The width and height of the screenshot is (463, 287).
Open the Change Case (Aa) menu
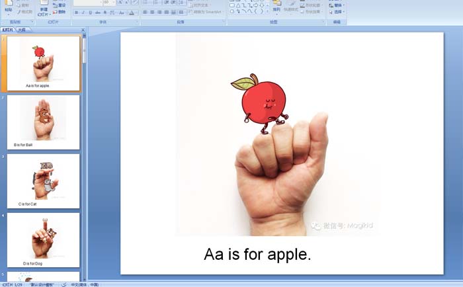click(121, 13)
